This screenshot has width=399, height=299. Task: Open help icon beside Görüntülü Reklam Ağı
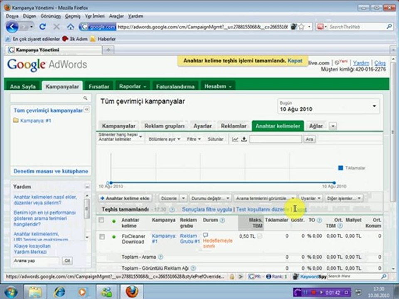[x=193, y=268]
